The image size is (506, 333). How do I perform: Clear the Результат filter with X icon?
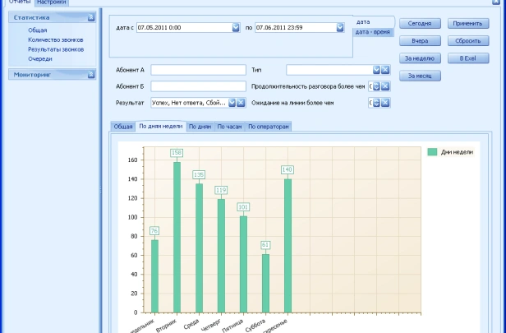point(241,103)
